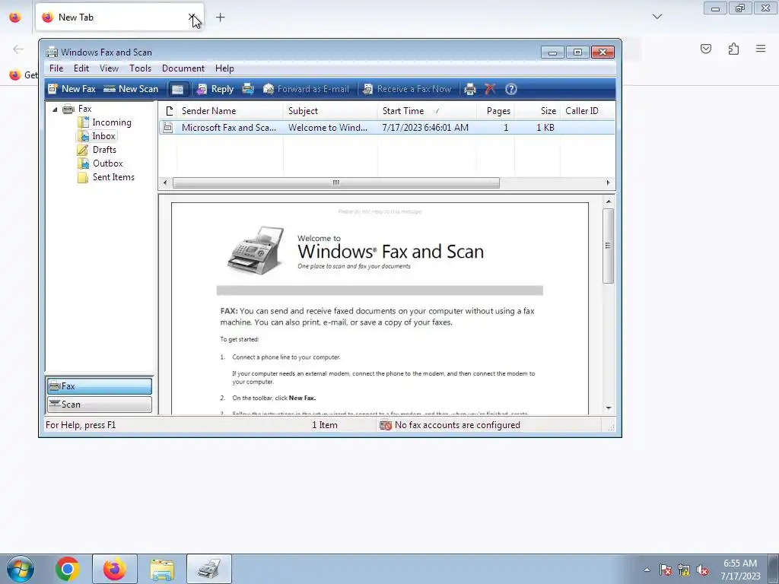Select the Microsoft Fax and Scan message row
This screenshot has height=584, width=779.
pos(387,128)
